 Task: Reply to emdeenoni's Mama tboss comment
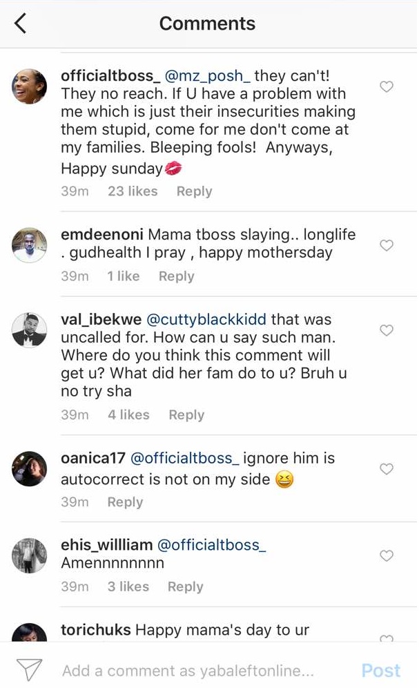[x=176, y=276]
